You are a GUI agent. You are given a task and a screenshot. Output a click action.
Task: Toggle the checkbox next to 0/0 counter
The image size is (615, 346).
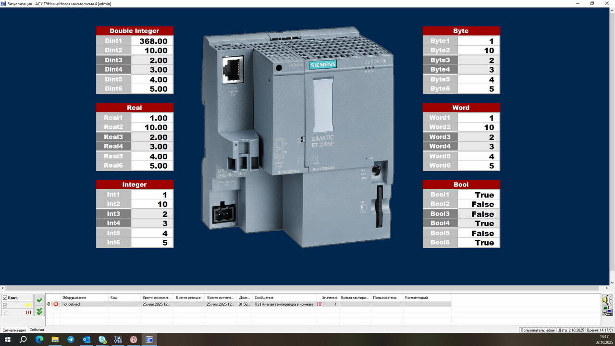click(x=5, y=305)
